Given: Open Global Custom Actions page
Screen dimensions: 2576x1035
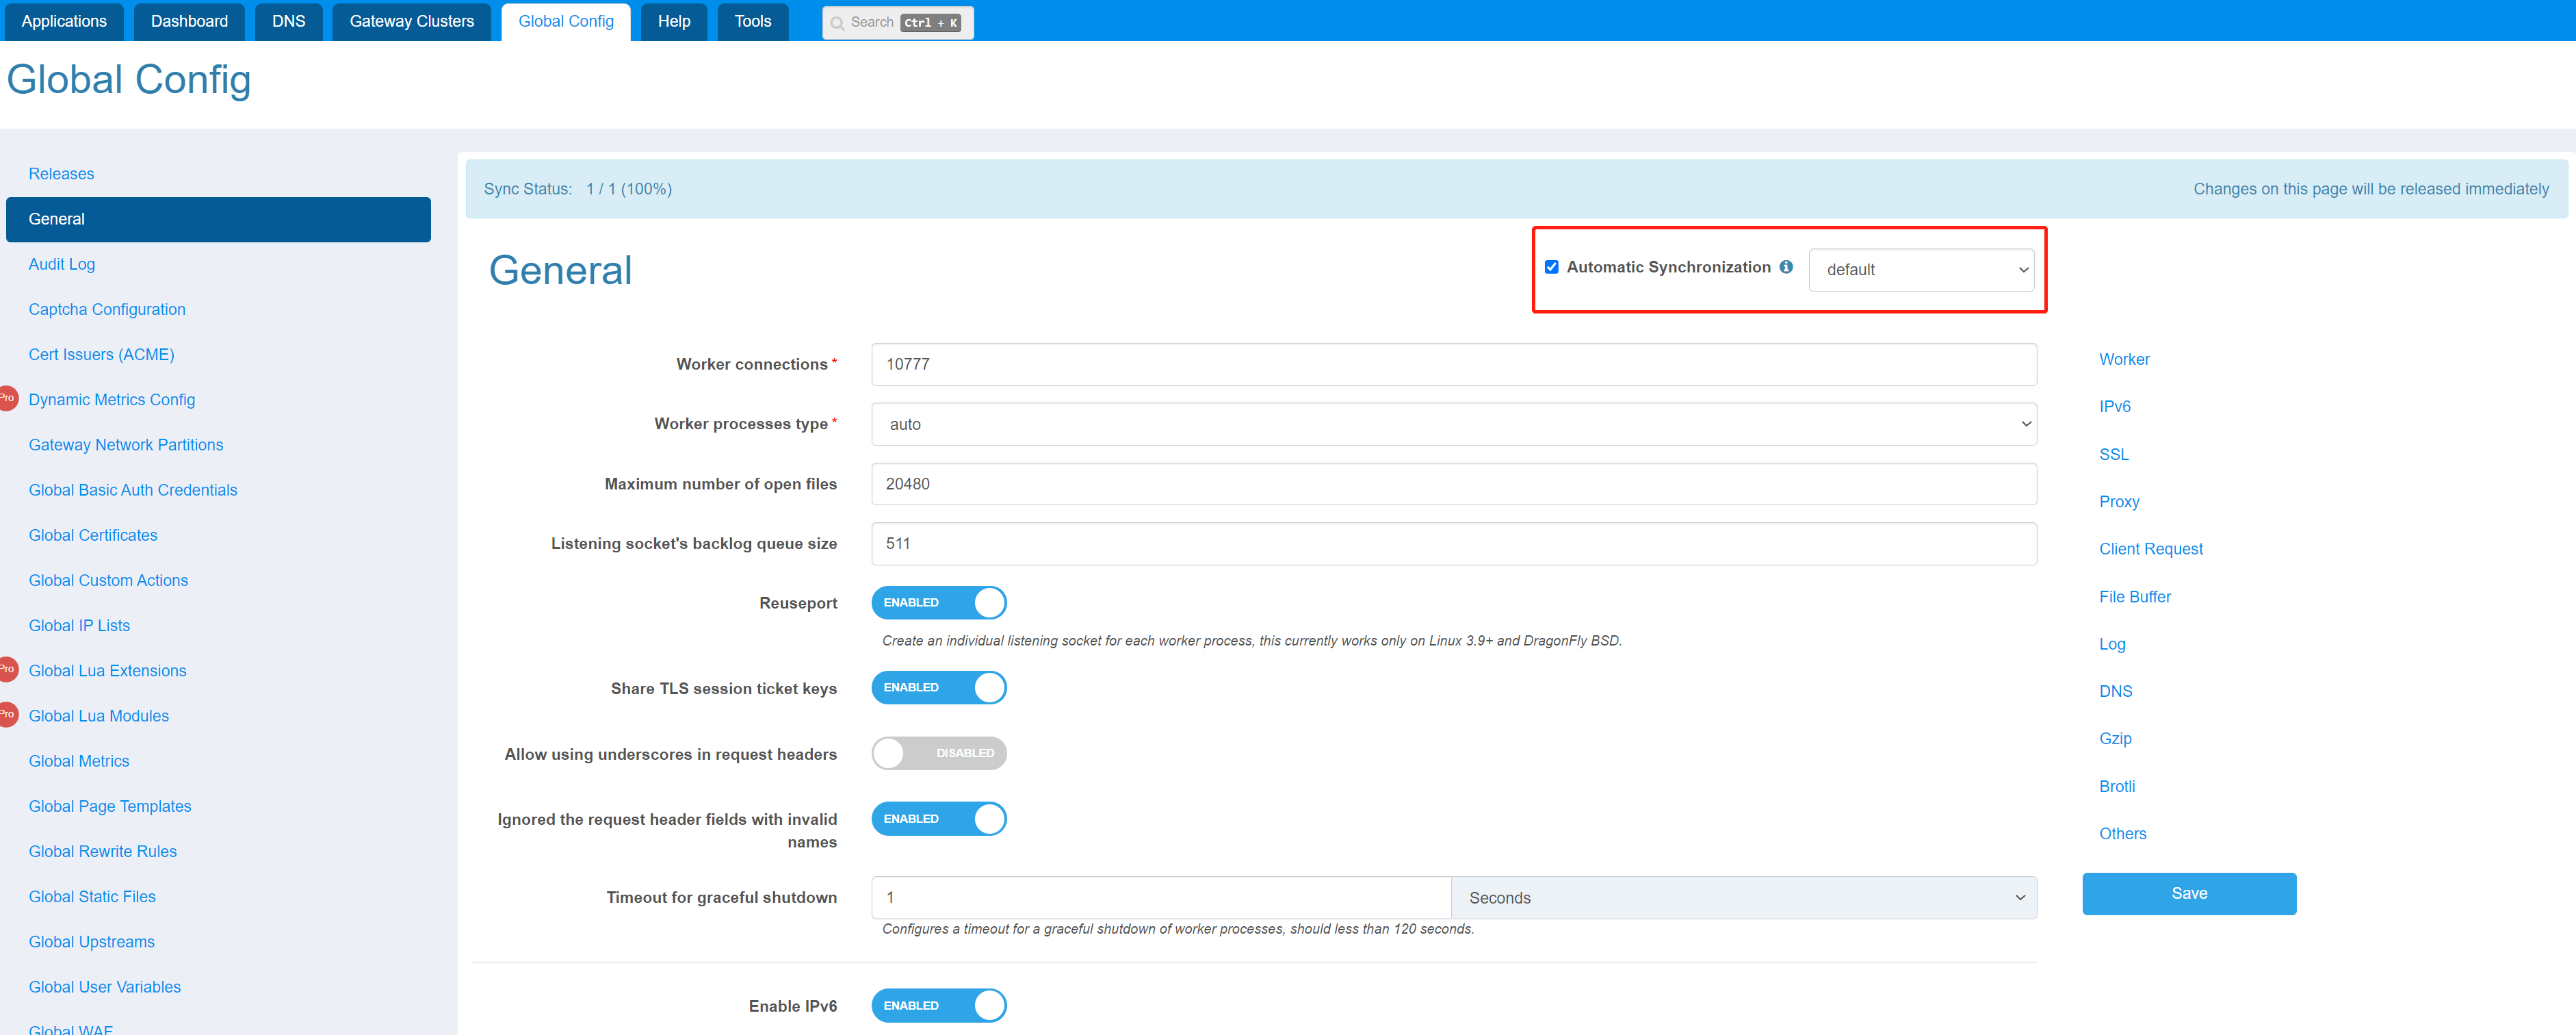Looking at the screenshot, I should click(108, 580).
